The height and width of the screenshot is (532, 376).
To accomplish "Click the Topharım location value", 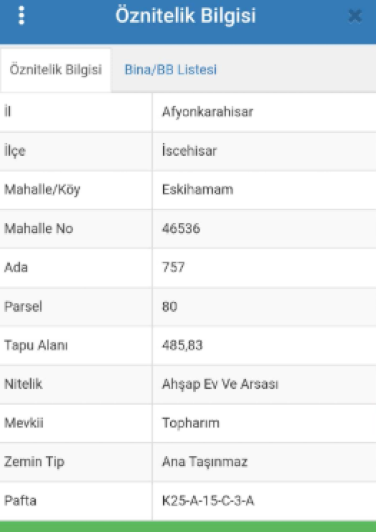I will [190, 423].
